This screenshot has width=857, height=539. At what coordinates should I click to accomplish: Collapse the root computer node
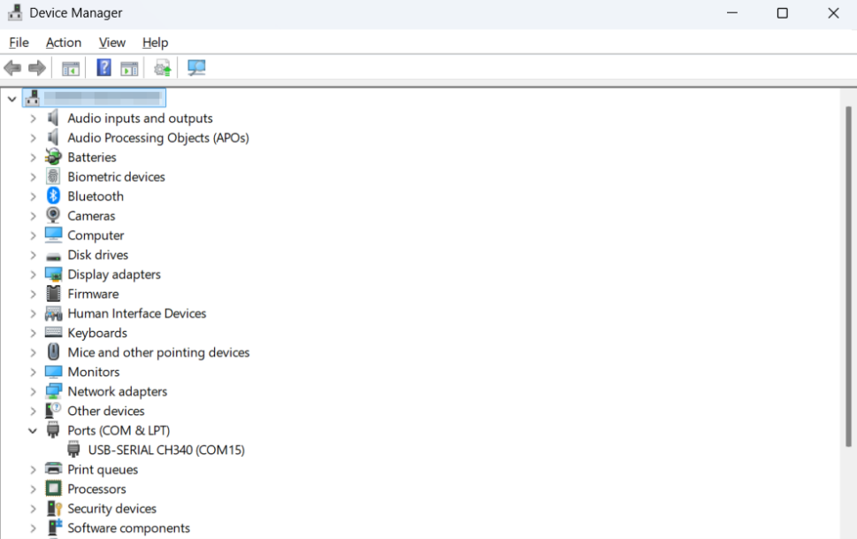11,98
